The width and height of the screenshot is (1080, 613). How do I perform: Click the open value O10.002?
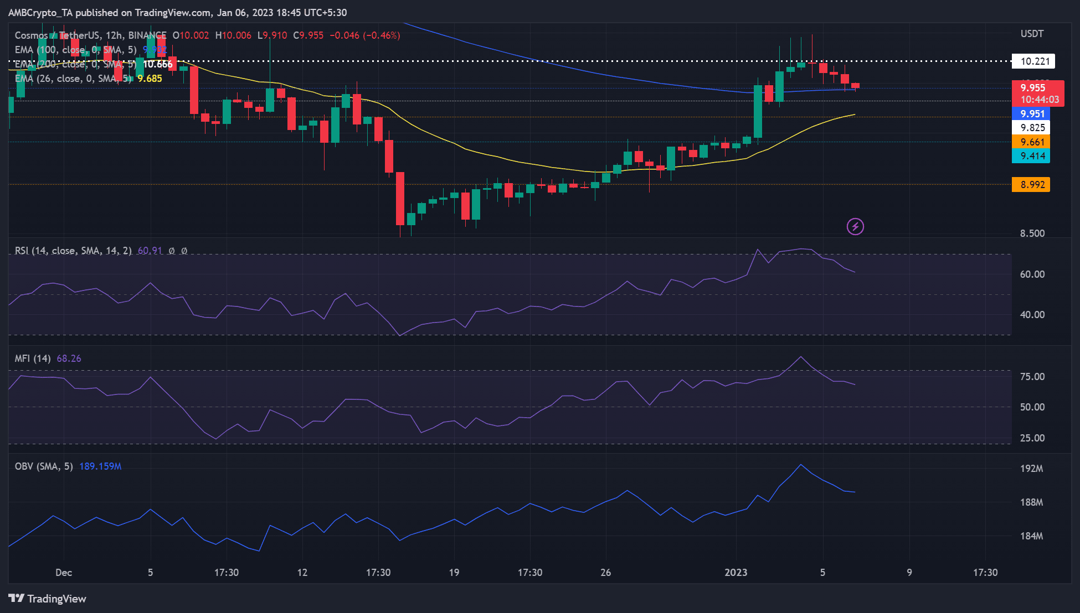(x=191, y=35)
